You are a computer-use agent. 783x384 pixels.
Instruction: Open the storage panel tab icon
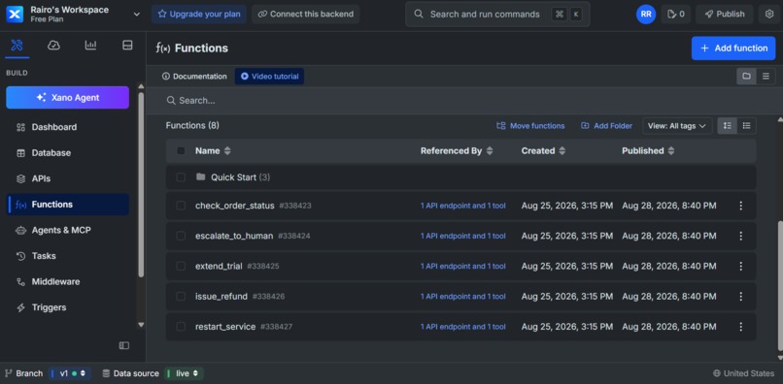tap(127, 46)
